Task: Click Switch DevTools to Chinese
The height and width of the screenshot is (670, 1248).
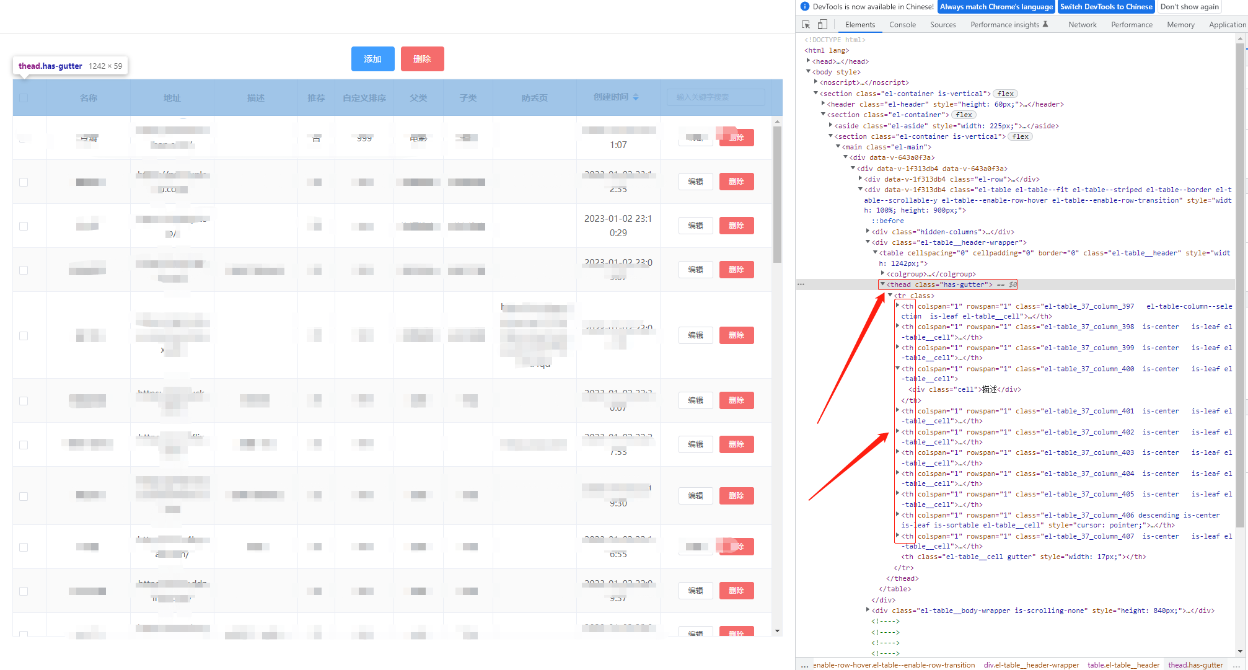Action: [x=1106, y=6]
